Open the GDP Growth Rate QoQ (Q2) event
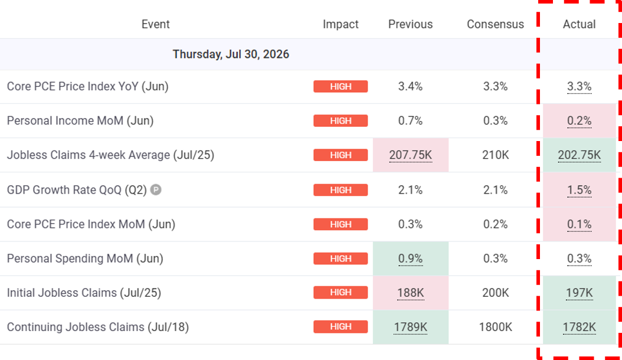622x360 pixels. [x=77, y=189]
